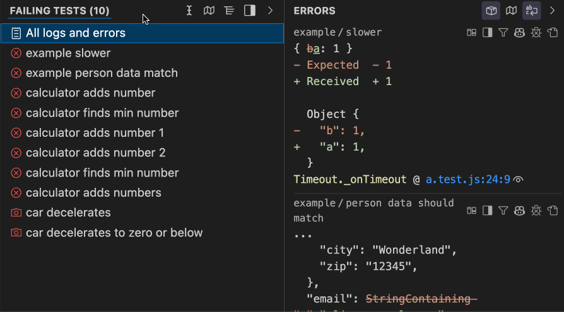Click the text cursor icon in Failing Tests header

pos(189,11)
